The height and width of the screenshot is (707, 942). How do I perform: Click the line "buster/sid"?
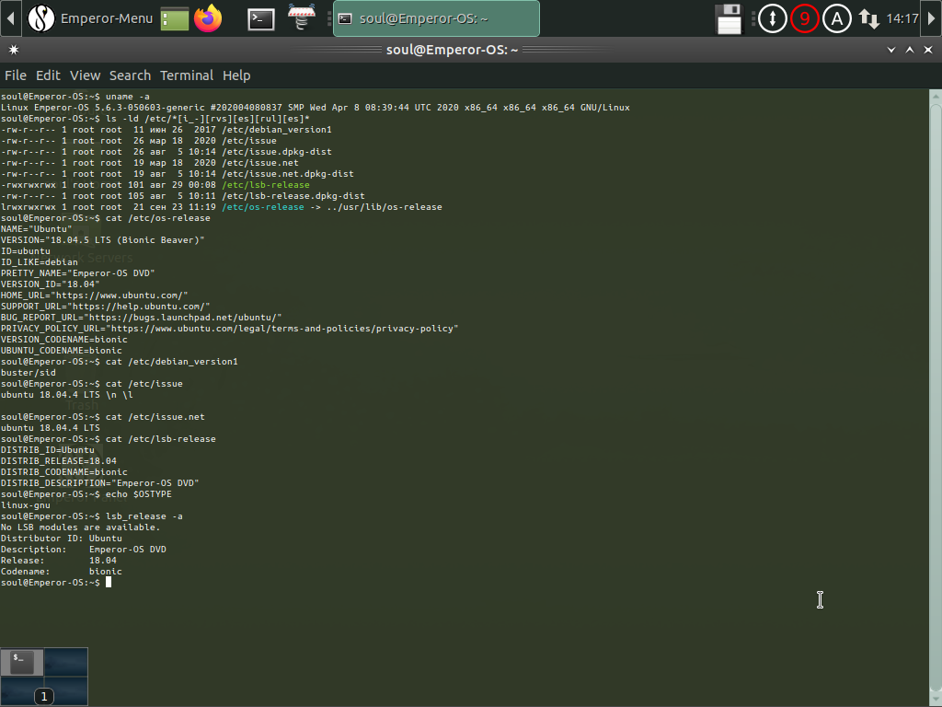pos(29,373)
